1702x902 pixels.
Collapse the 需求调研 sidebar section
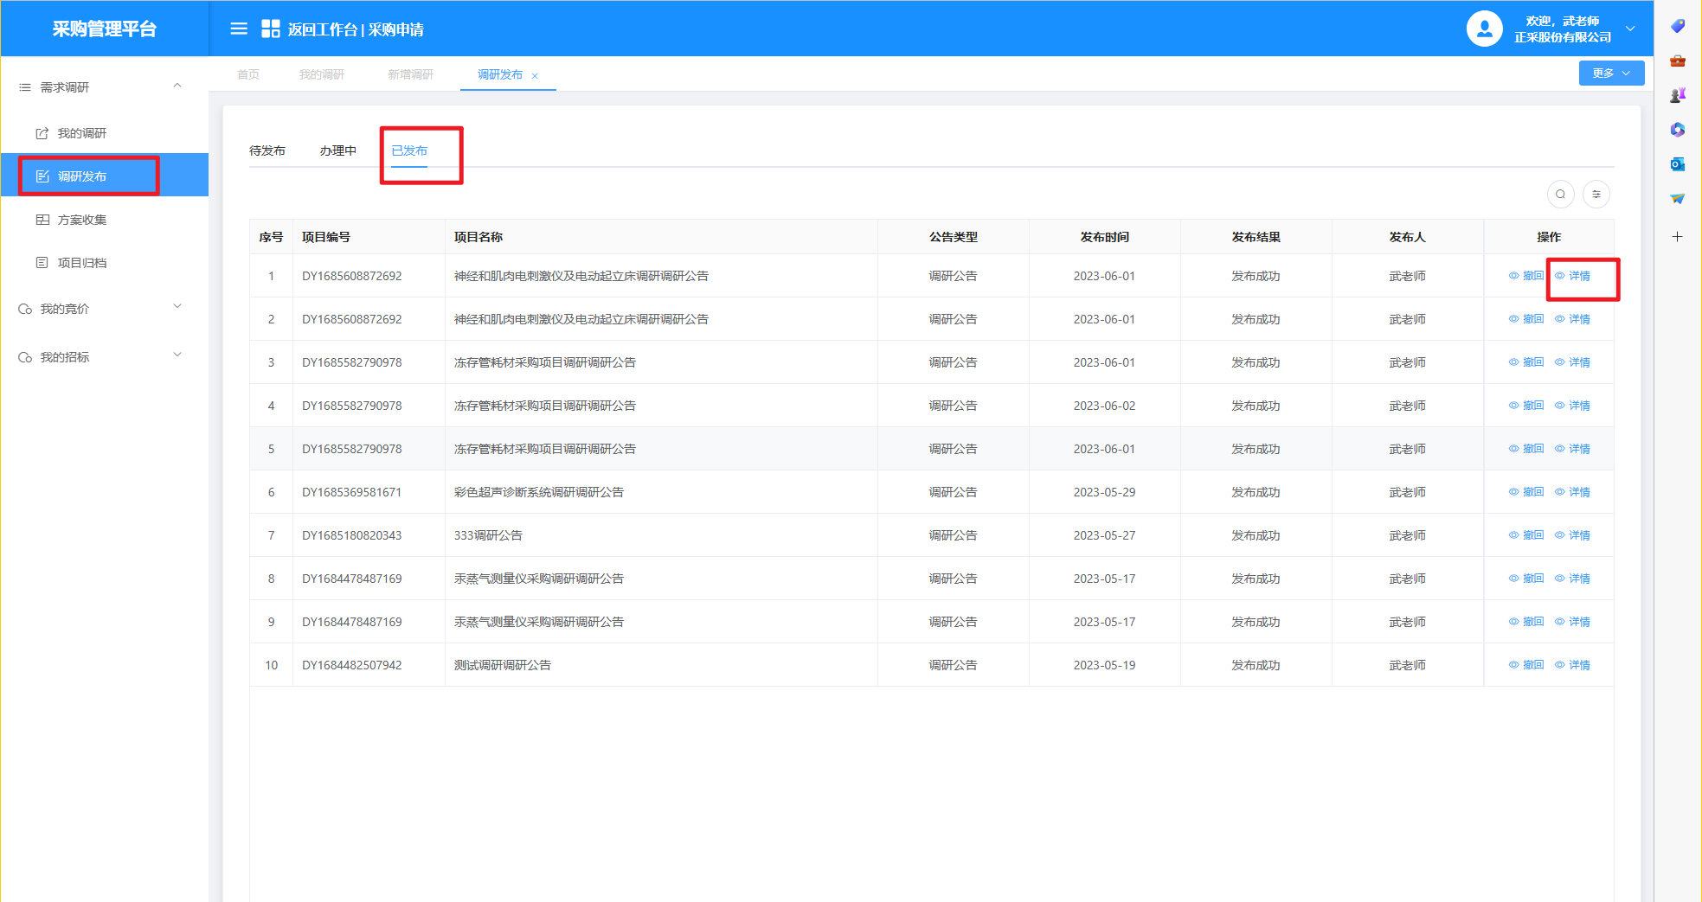pyautogui.click(x=177, y=86)
